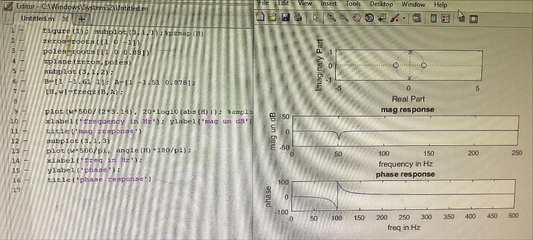This screenshot has width=533, height=240.
Task: Open the Insert menu in figure window
Action: click(x=329, y=4)
